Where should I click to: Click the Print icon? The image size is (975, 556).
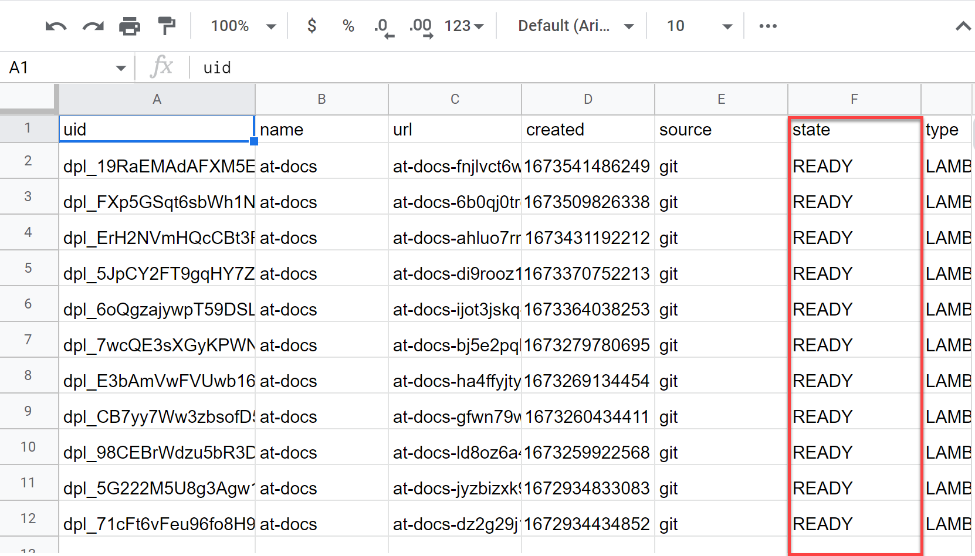click(130, 26)
